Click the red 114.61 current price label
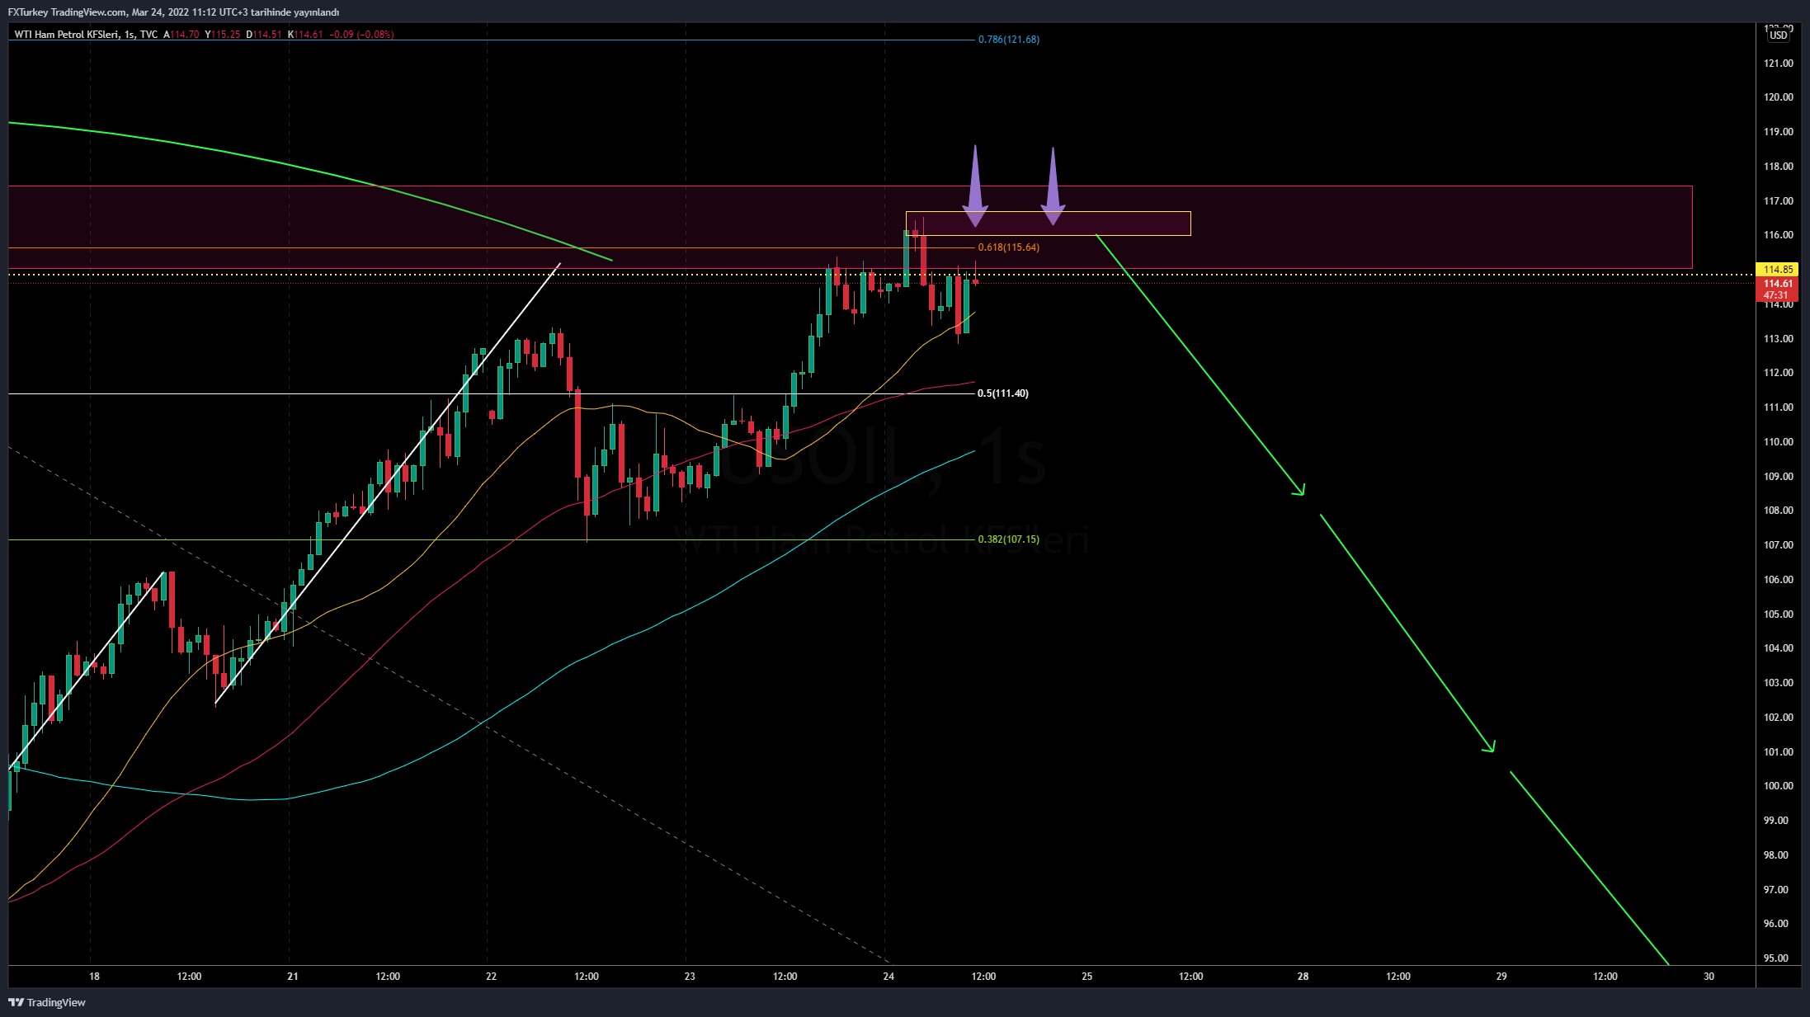 (1778, 284)
